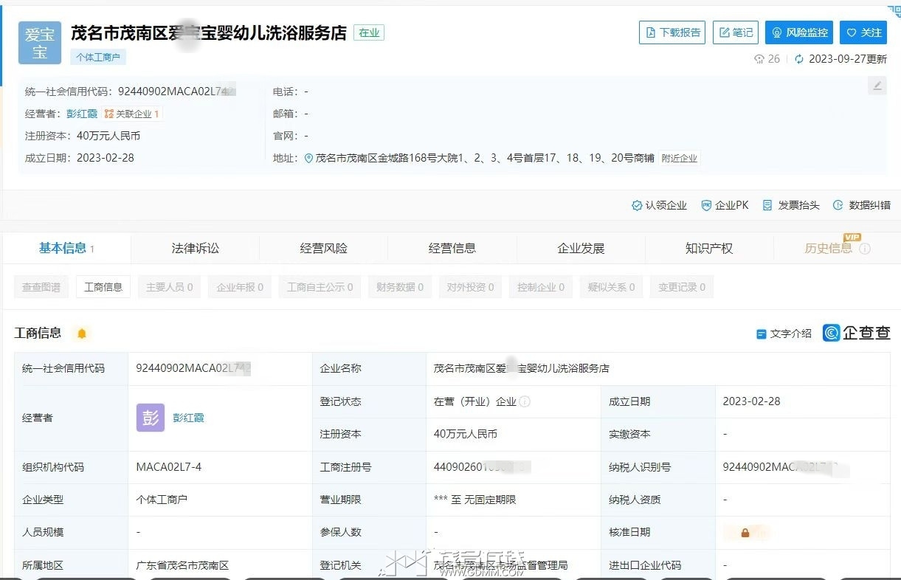Viewport: 901px width, 580px height.
Task: Open the 笔记 notes button
Action: click(735, 32)
